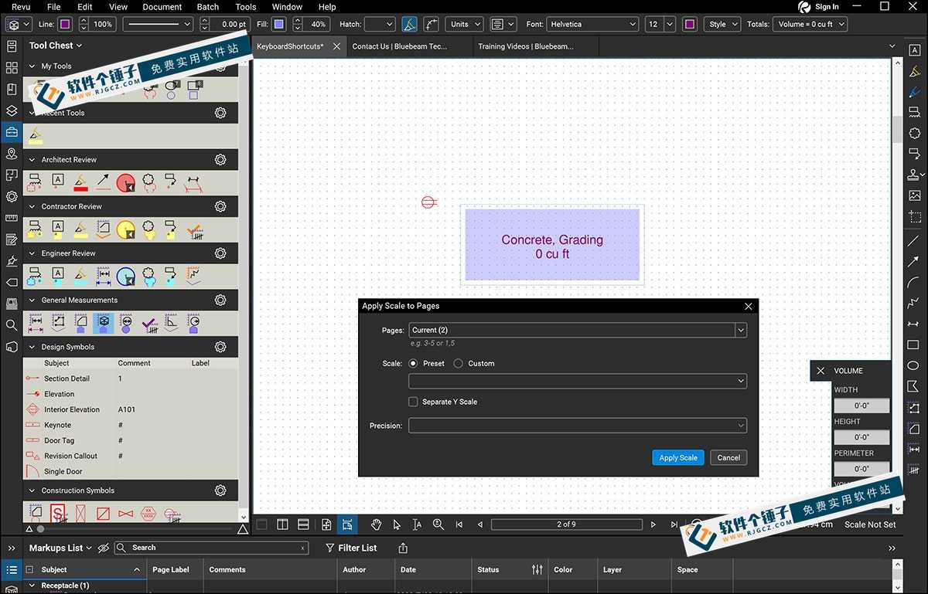This screenshot has height=594, width=928.
Task: Open the Measurements ruler panel in sidebar
Action: [x=12, y=218]
